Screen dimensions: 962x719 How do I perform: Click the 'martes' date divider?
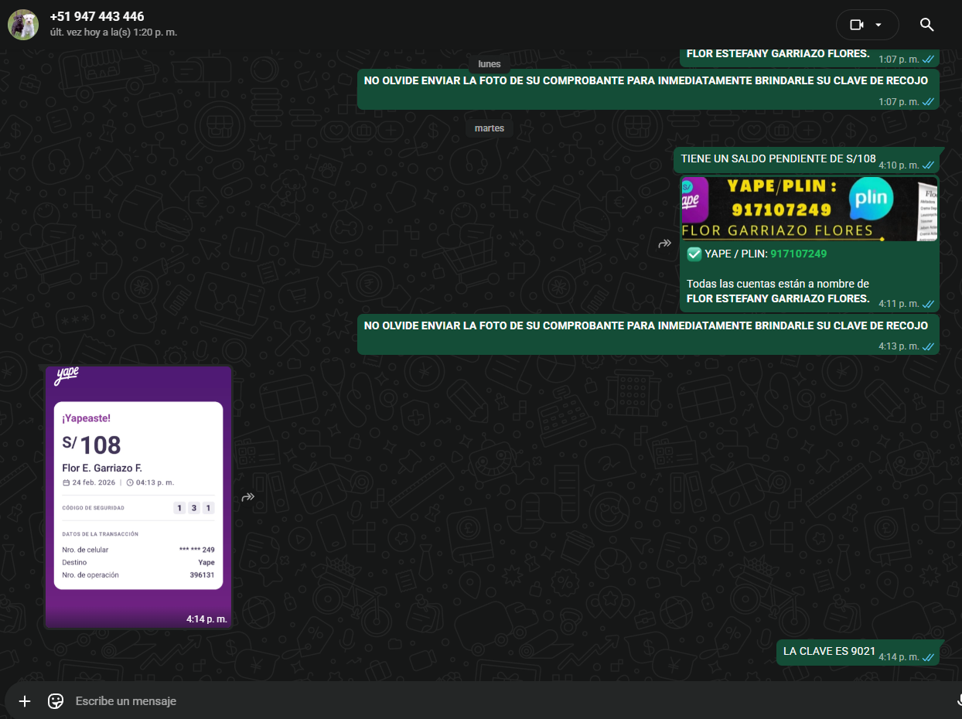pyautogui.click(x=490, y=128)
